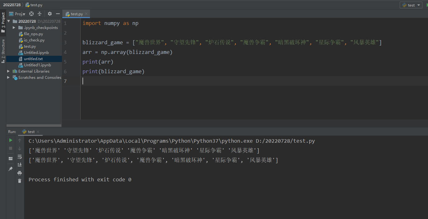Open the test run configuration dropdown
This screenshot has height=219, width=428.
point(411,5)
